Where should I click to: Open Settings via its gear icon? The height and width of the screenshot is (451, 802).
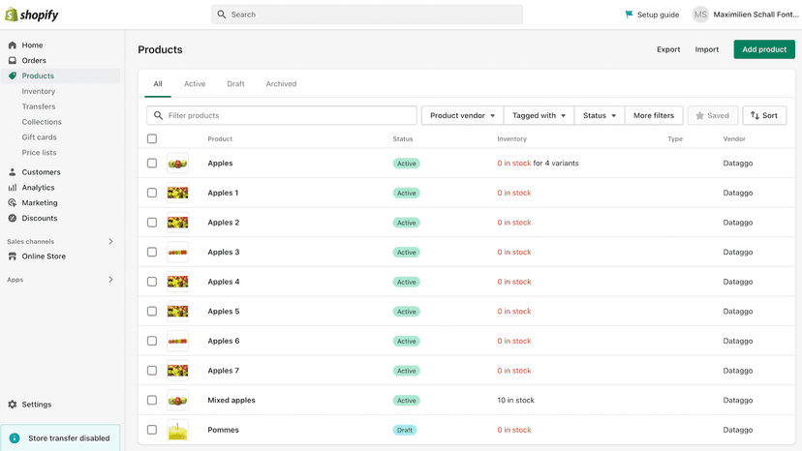click(x=13, y=404)
